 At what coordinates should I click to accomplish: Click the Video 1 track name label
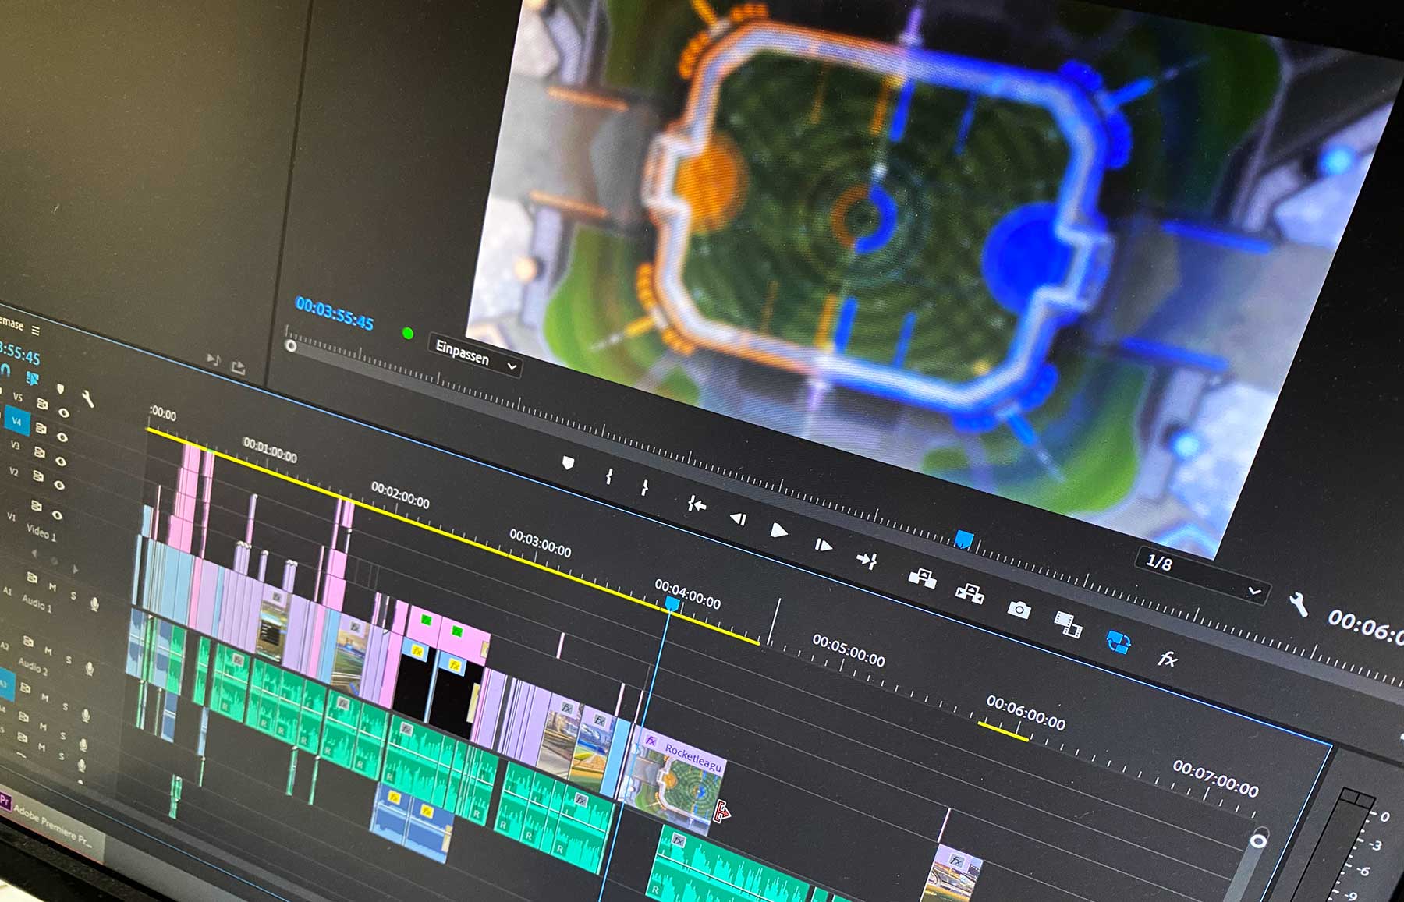click(x=41, y=533)
